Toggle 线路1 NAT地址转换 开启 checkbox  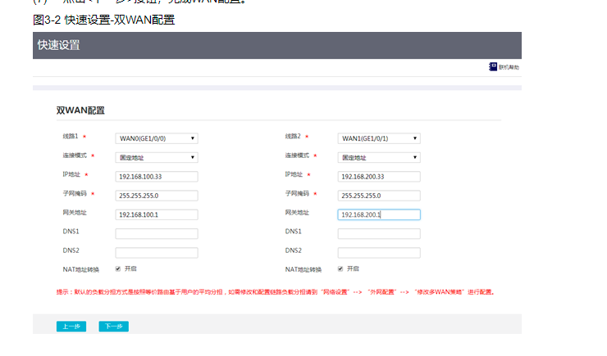point(118,268)
